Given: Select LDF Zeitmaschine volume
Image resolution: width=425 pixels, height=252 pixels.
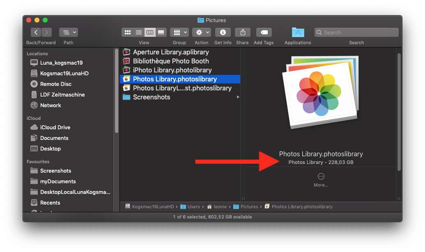Looking at the screenshot, I should [62, 94].
